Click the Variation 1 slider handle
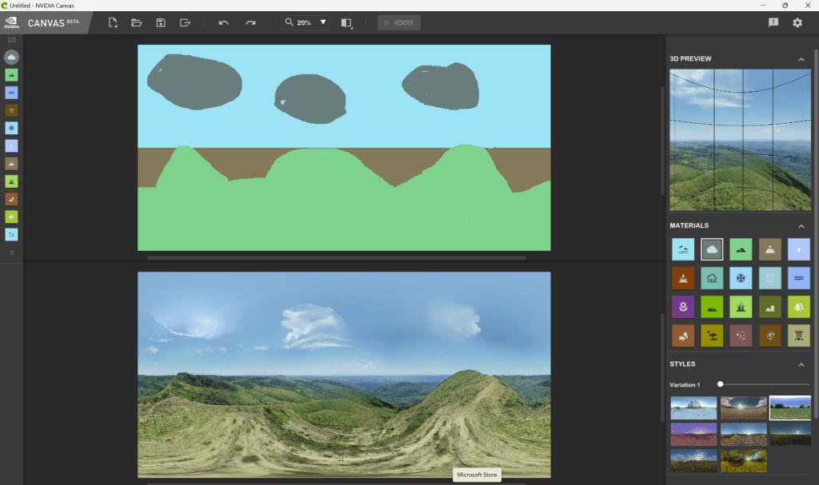Screen dimensions: 819x485 [x=721, y=384]
